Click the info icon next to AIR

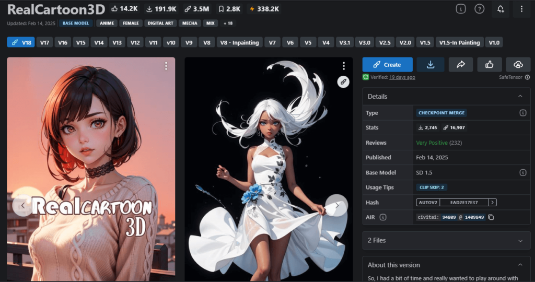point(383,217)
